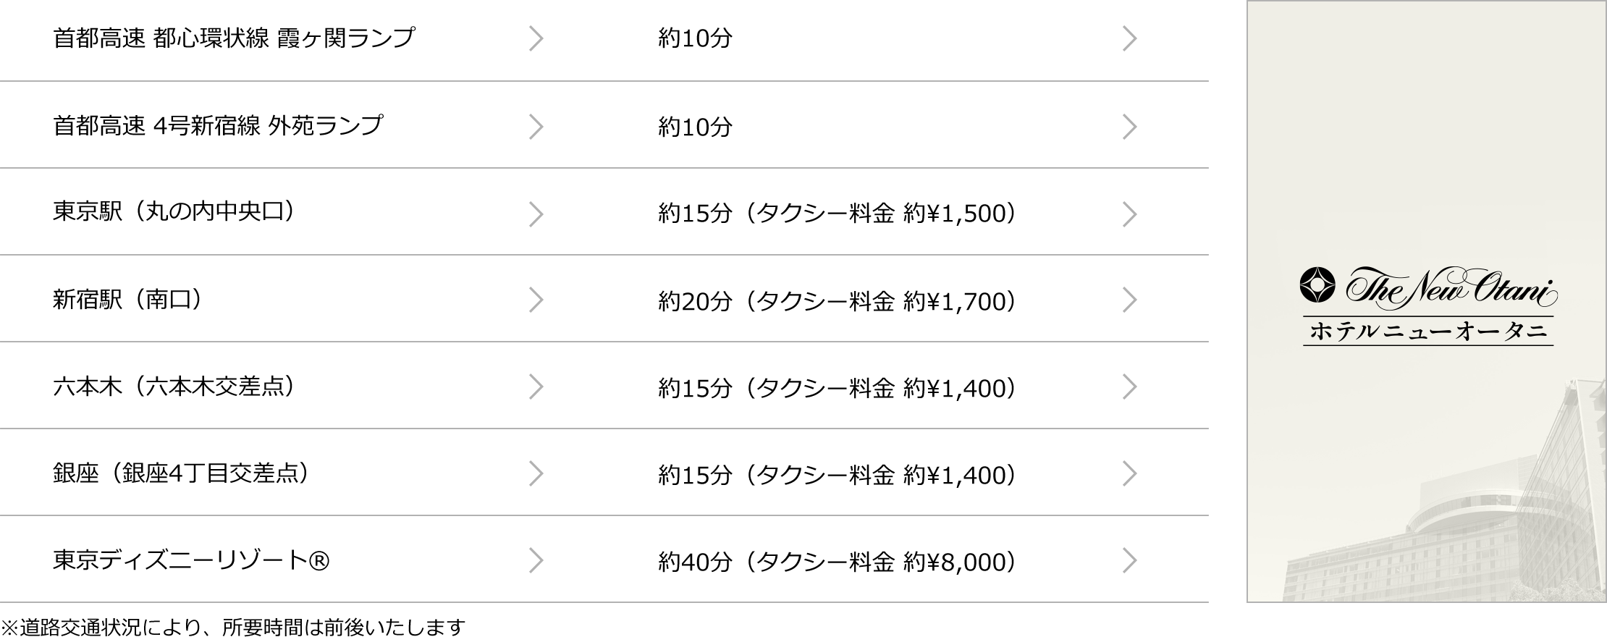Click chevron next to 銀座4丁目交差点 label
Screen dimensions: 1607x637
click(536, 473)
